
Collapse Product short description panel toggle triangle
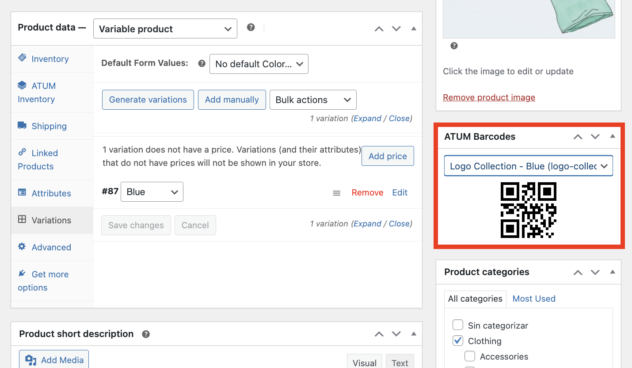(414, 334)
